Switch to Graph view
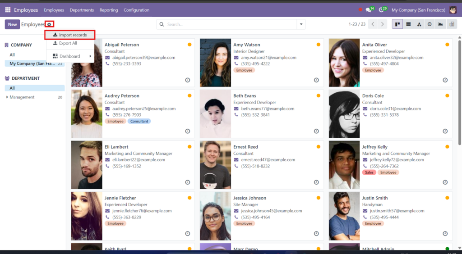The height and width of the screenshot is (254, 462). pyautogui.click(x=440, y=24)
